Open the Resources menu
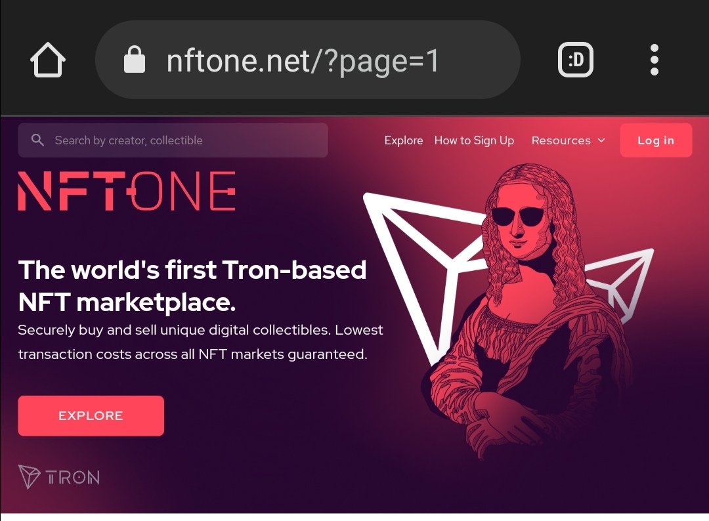This screenshot has width=709, height=521. click(x=569, y=140)
